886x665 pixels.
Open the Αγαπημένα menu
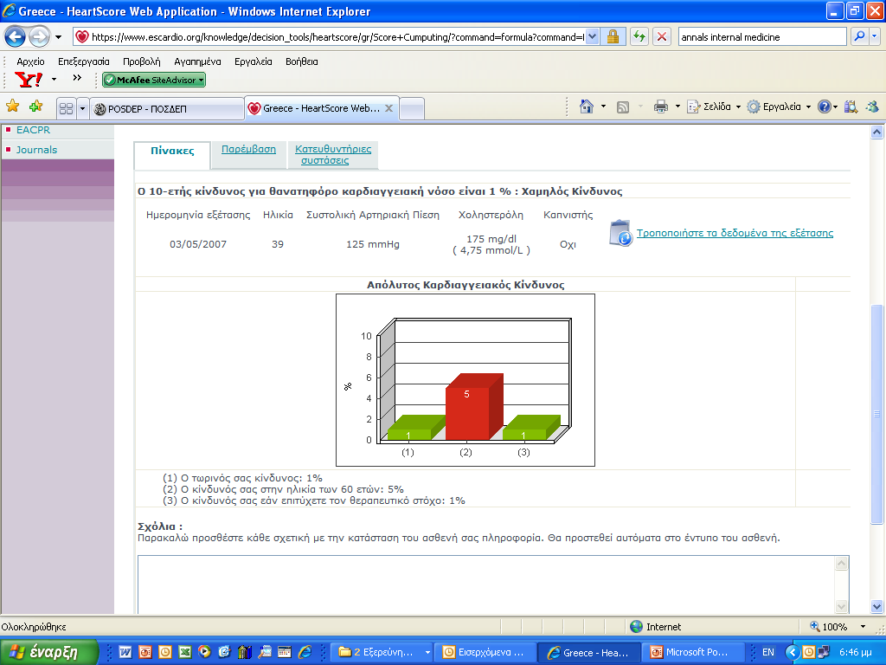(x=197, y=61)
